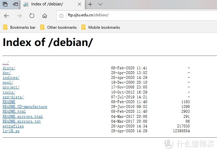Click the Index of /debian/ page heading

click(x=48, y=42)
